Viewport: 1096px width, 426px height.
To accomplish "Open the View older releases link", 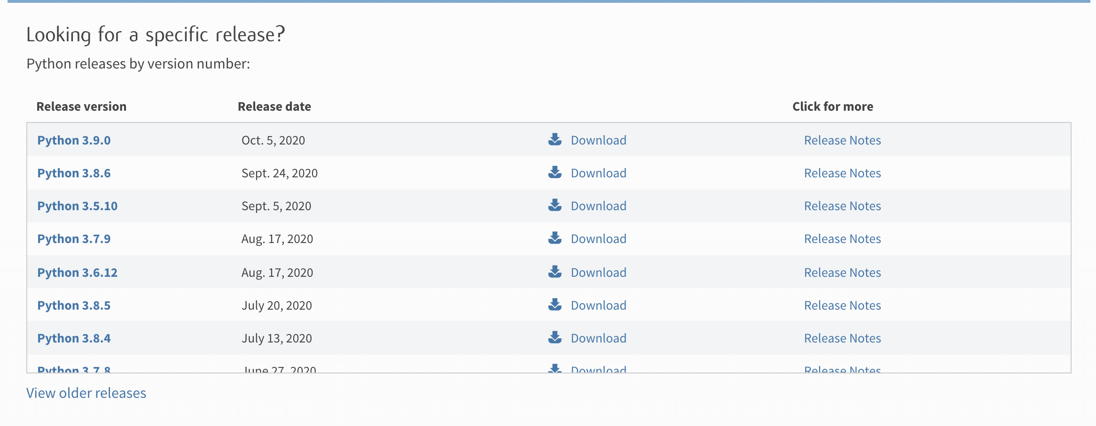I will pyautogui.click(x=86, y=393).
